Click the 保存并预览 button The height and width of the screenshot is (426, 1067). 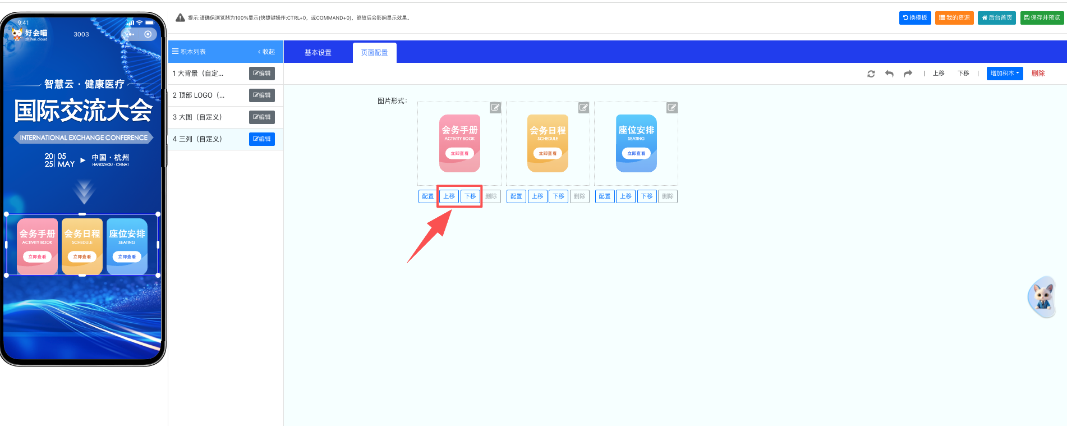(x=1042, y=18)
